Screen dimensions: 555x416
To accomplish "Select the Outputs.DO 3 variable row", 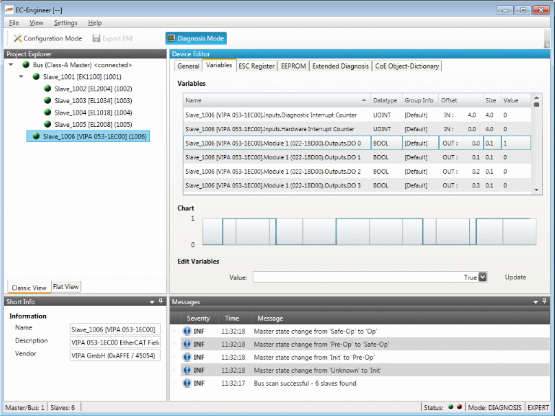I will tap(357, 185).
